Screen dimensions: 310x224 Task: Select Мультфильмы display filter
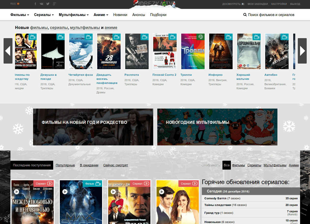(x=275, y=165)
